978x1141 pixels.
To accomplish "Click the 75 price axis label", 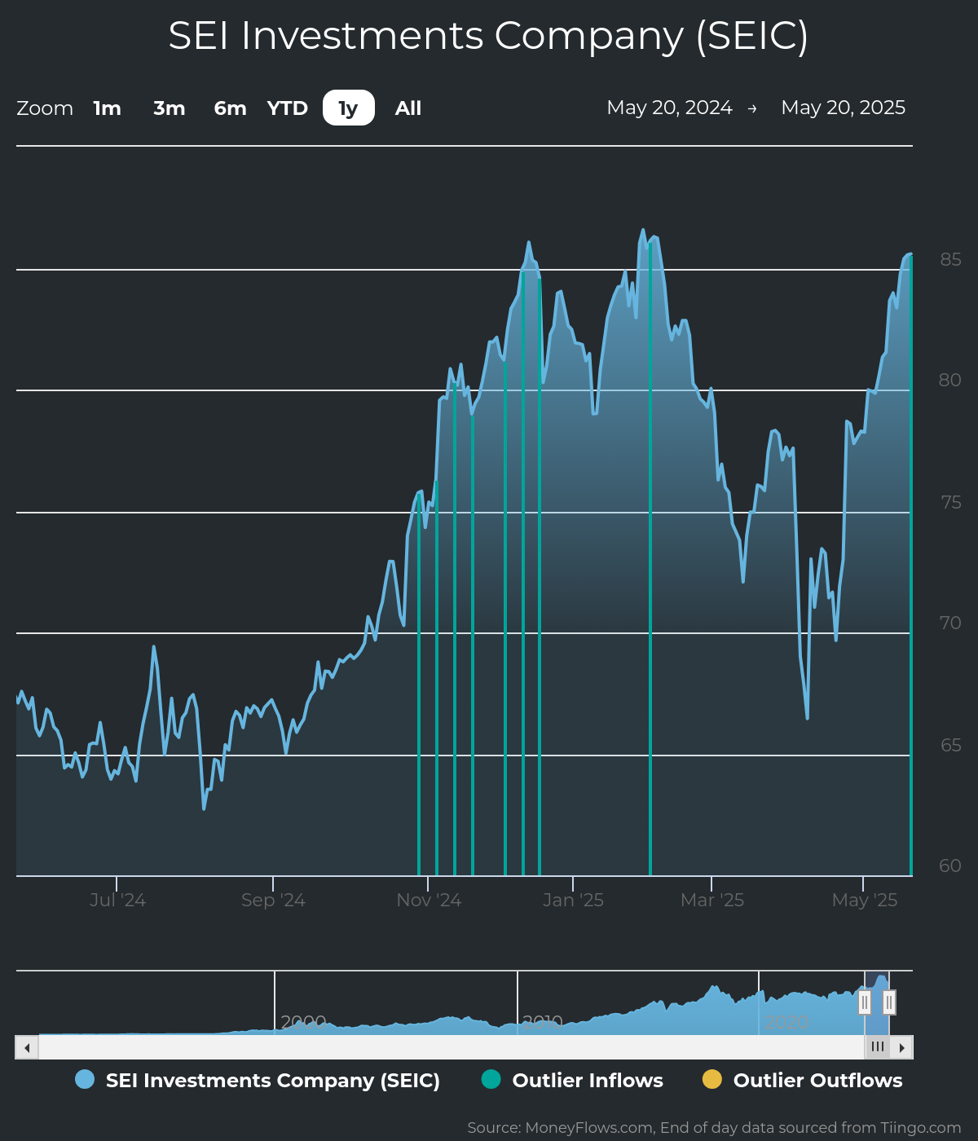I will point(950,502).
